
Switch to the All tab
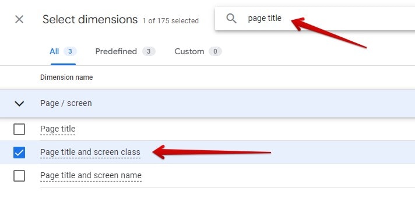pyautogui.click(x=63, y=52)
